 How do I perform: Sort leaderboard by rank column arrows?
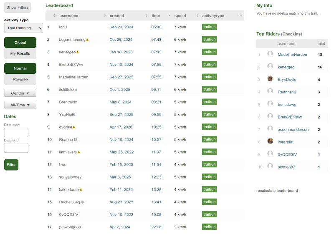pyautogui.click(x=55, y=16)
